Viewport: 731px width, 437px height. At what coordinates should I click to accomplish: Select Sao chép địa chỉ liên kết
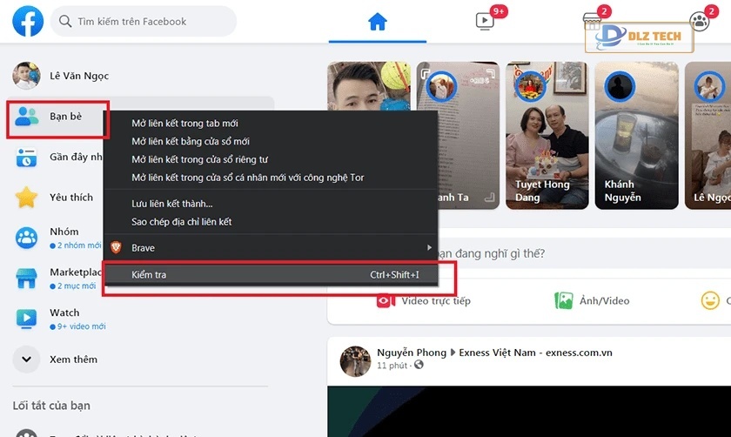pos(181,222)
